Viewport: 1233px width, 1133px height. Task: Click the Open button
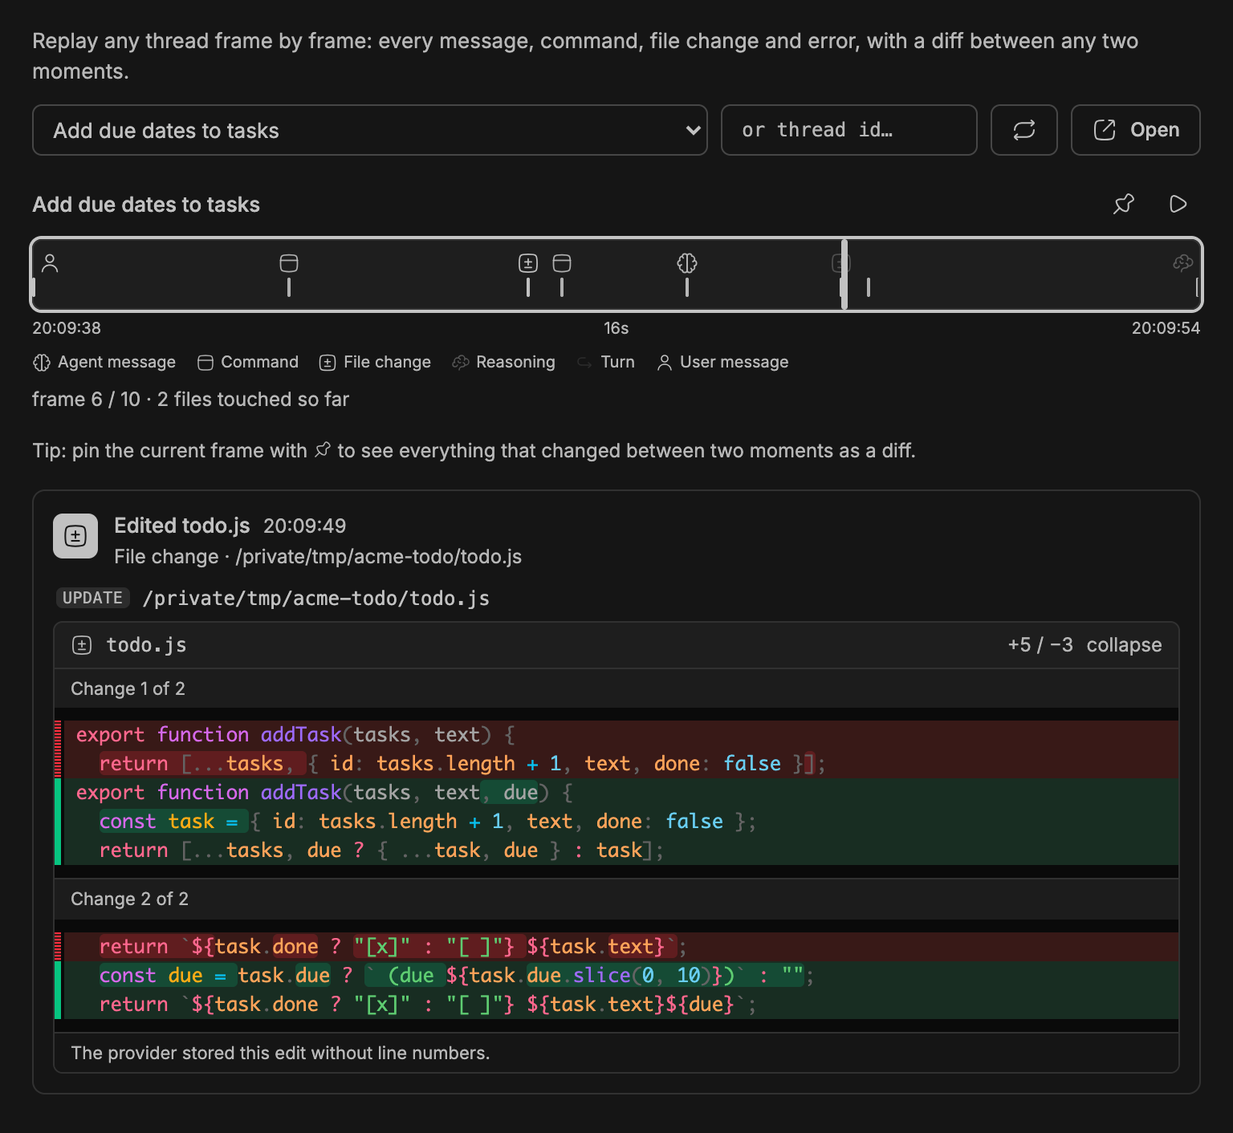pyautogui.click(x=1135, y=130)
